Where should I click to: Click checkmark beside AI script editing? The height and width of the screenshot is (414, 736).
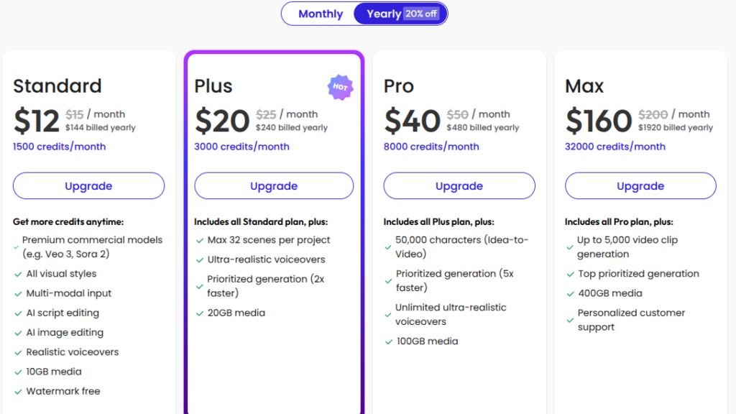pyautogui.click(x=18, y=313)
